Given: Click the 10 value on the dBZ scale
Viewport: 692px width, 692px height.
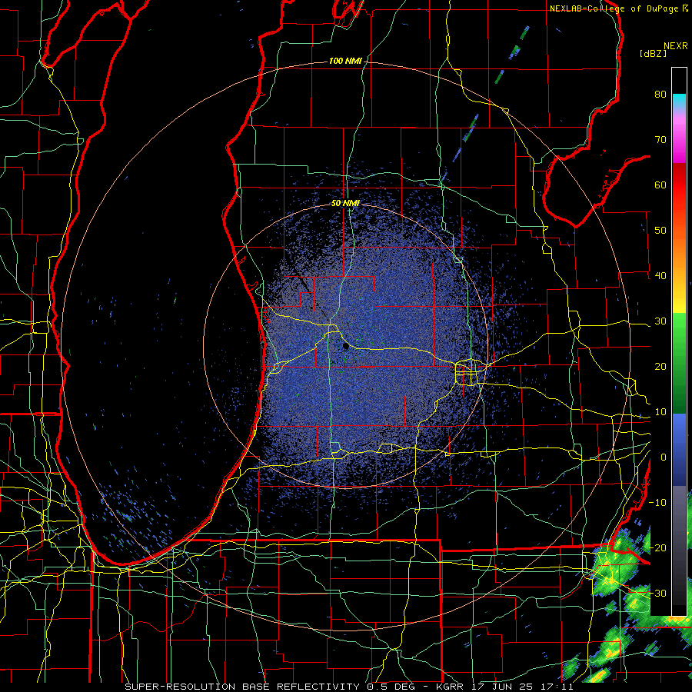Looking at the screenshot, I should (x=660, y=412).
